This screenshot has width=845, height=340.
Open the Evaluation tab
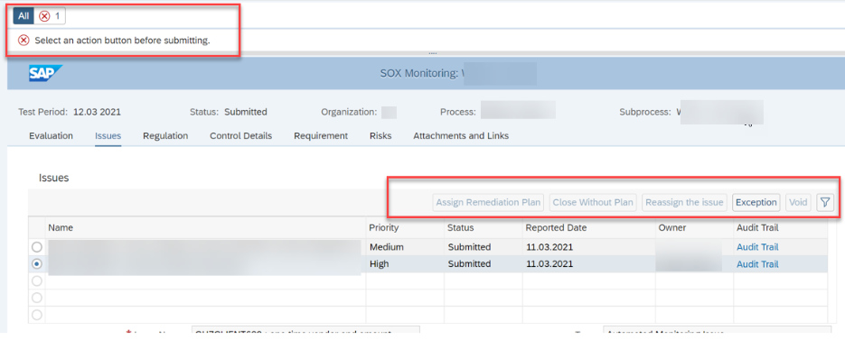click(x=52, y=135)
